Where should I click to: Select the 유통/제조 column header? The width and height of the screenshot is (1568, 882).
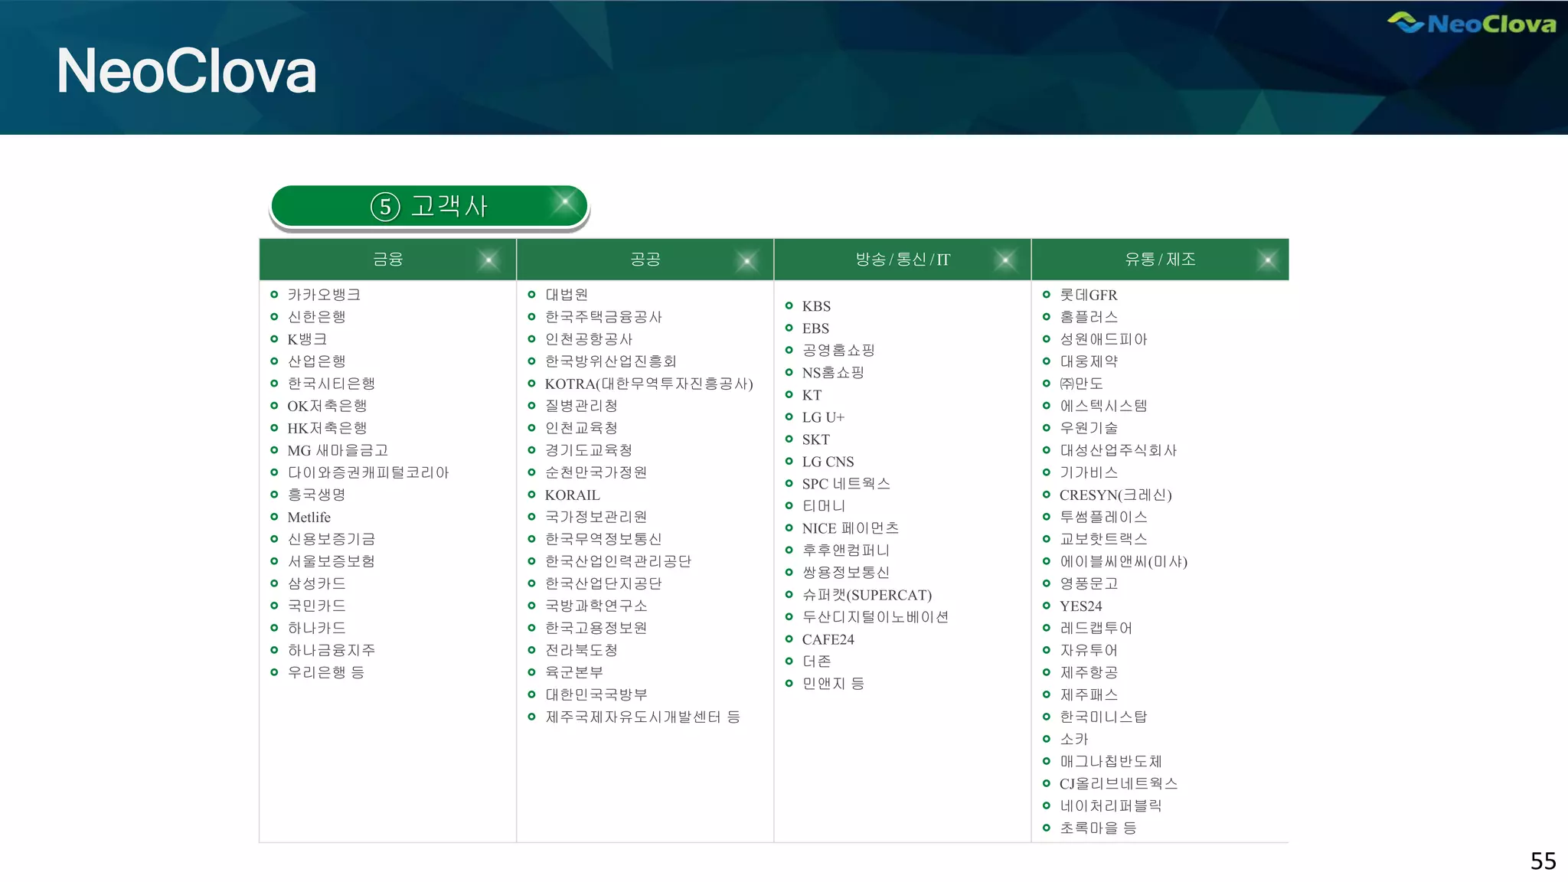pyautogui.click(x=1159, y=260)
